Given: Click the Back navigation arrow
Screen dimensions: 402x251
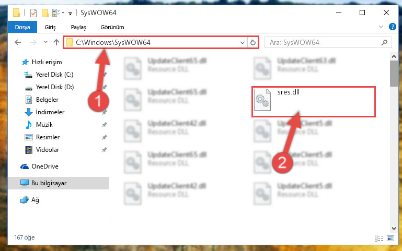Looking at the screenshot, I should click(18, 42).
